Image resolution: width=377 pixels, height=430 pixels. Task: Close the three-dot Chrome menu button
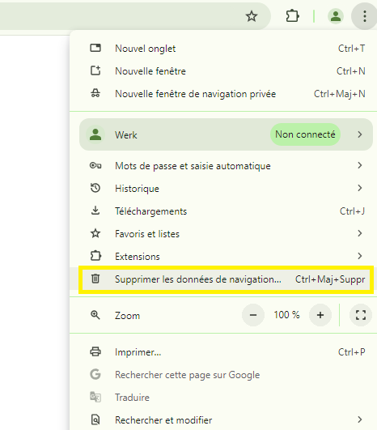pyautogui.click(x=364, y=16)
